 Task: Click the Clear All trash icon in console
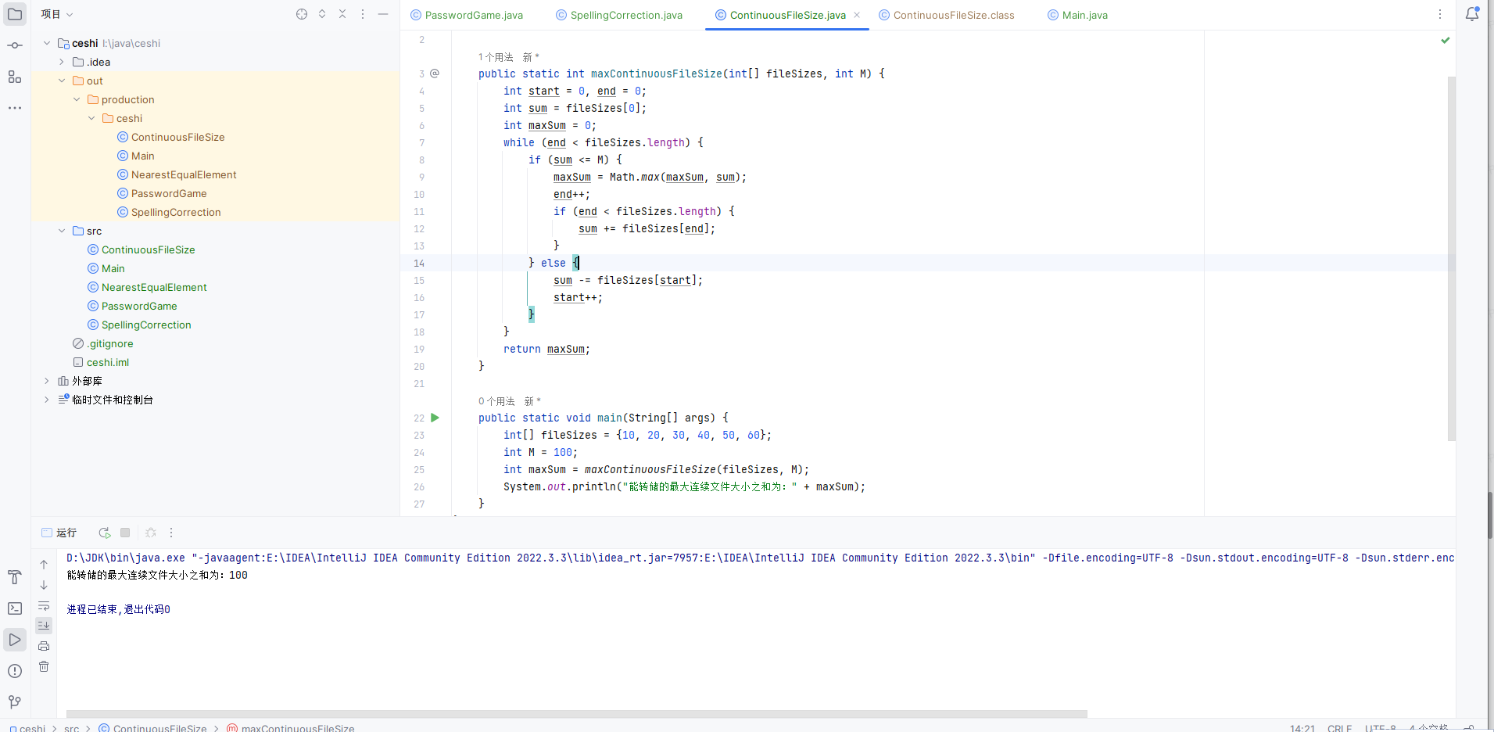coord(44,666)
